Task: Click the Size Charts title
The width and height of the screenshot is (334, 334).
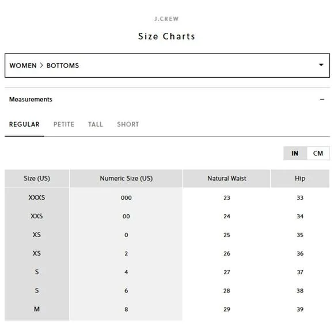Action: pos(166,36)
